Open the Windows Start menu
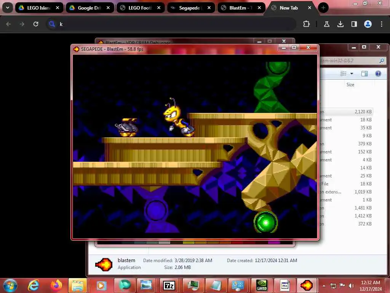 pos(10,285)
